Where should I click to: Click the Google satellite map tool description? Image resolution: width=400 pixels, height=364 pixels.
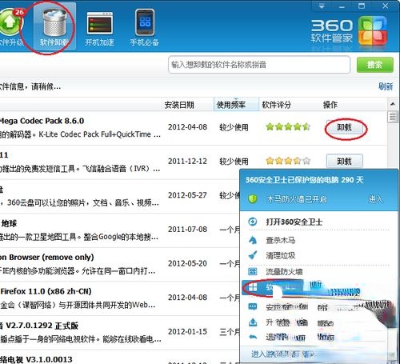(x=79, y=237)
